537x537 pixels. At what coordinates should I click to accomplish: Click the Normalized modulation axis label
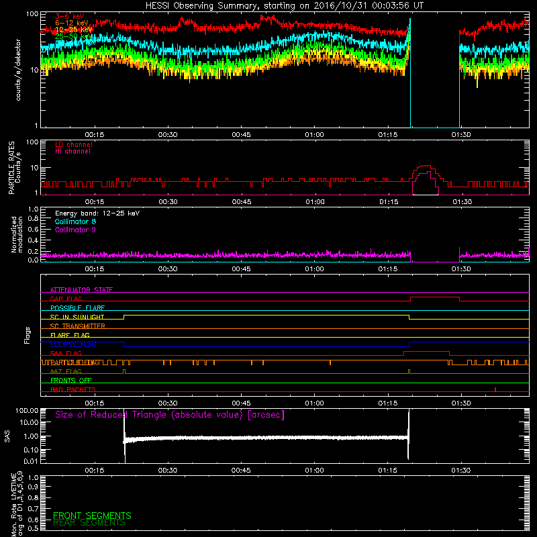pos(17,234)
